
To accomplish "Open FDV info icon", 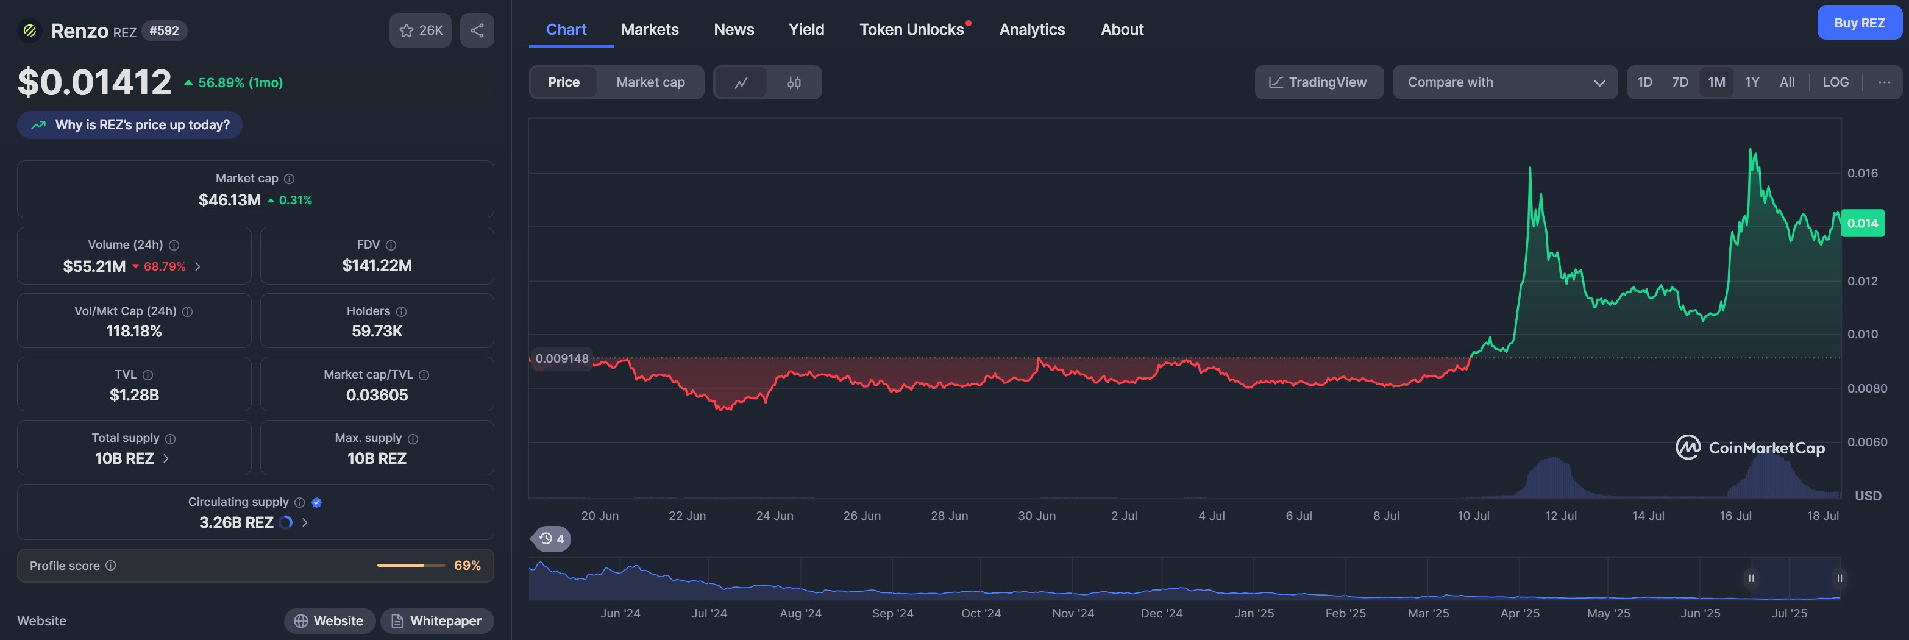I will [x=391, y=245].
